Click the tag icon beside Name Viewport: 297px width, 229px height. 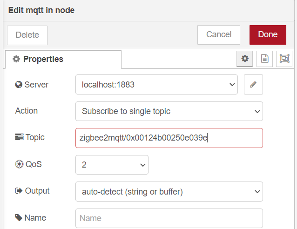click(x=19, y=217)
